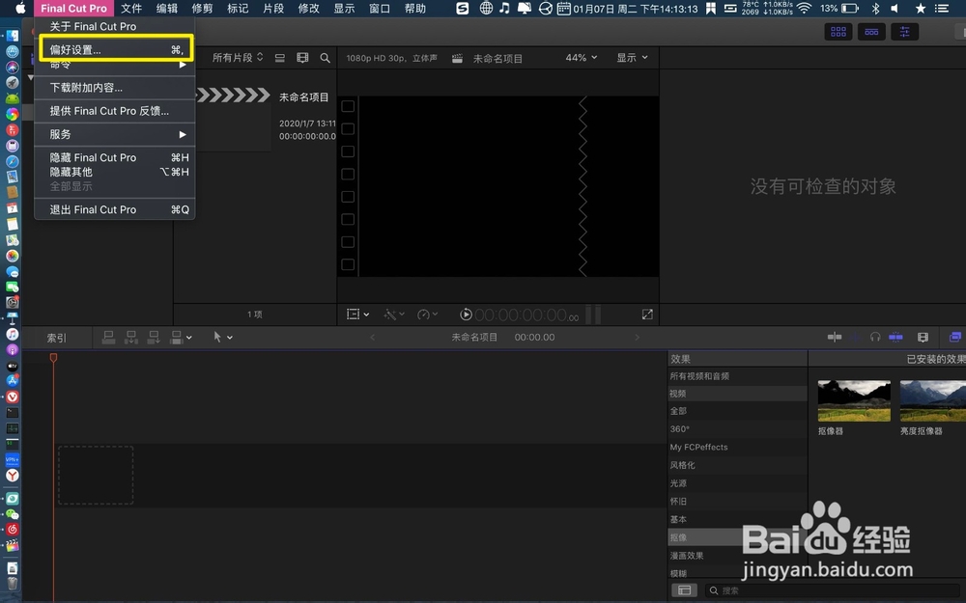Click the playhead marker in the timeline
This screenshot has width=966, height=603.
[53, 358]
